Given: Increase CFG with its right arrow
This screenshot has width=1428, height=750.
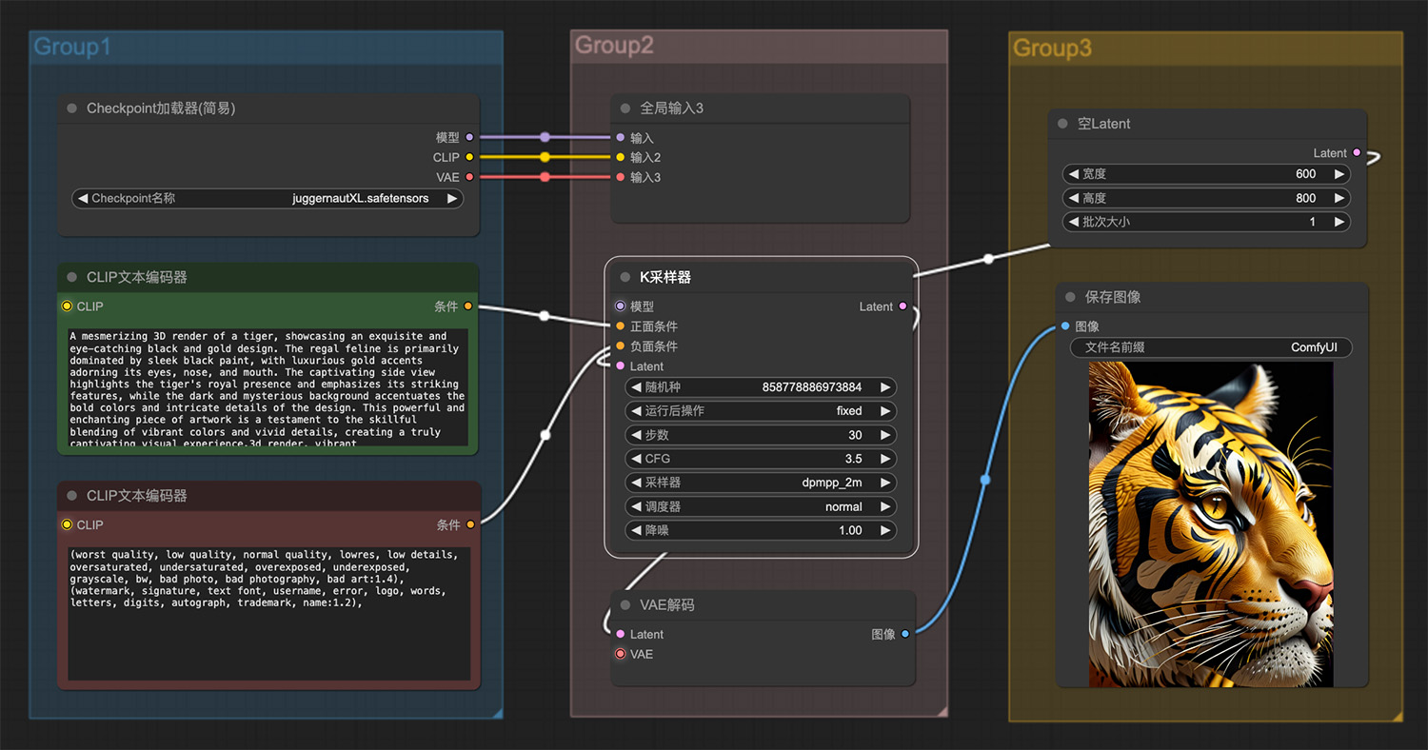Looking at the screenshot, I should [x=885, y=459].
